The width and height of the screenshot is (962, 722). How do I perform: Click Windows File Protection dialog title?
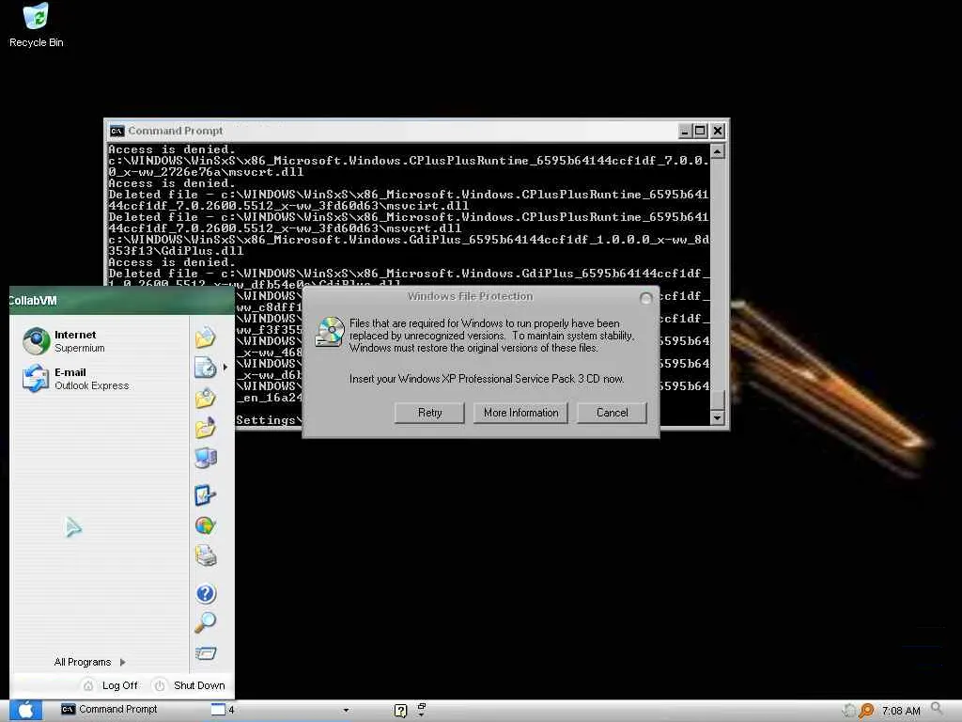tap(470, 296)
